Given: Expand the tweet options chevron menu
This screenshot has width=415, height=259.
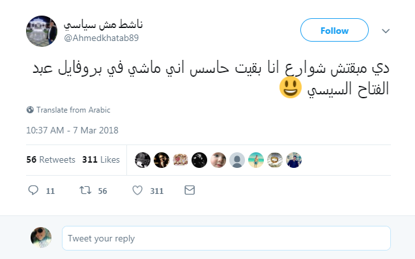Looking at the screenshot, I should click(x=386, y=31).
